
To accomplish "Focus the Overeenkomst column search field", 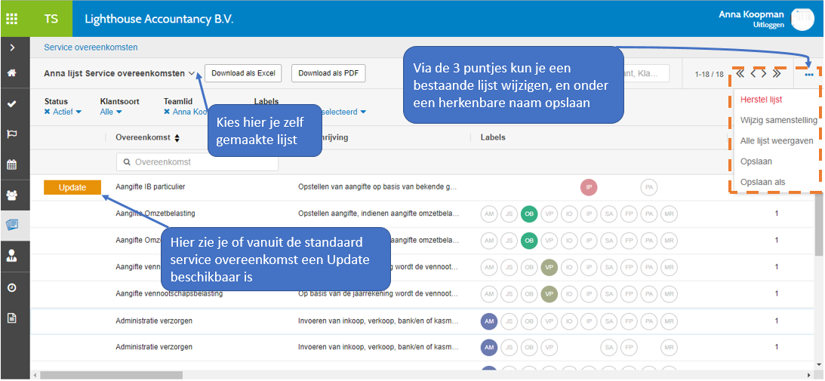I will click(197, 163).
